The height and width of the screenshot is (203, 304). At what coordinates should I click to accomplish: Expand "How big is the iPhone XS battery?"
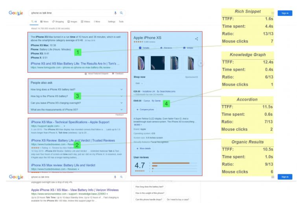pyautogui.click(x=77, y=96)
